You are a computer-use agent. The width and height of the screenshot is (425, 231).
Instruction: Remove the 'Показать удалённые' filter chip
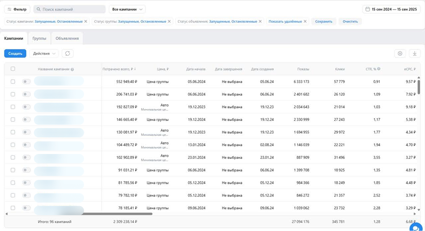pyautogui.click(x=305, y=21)
